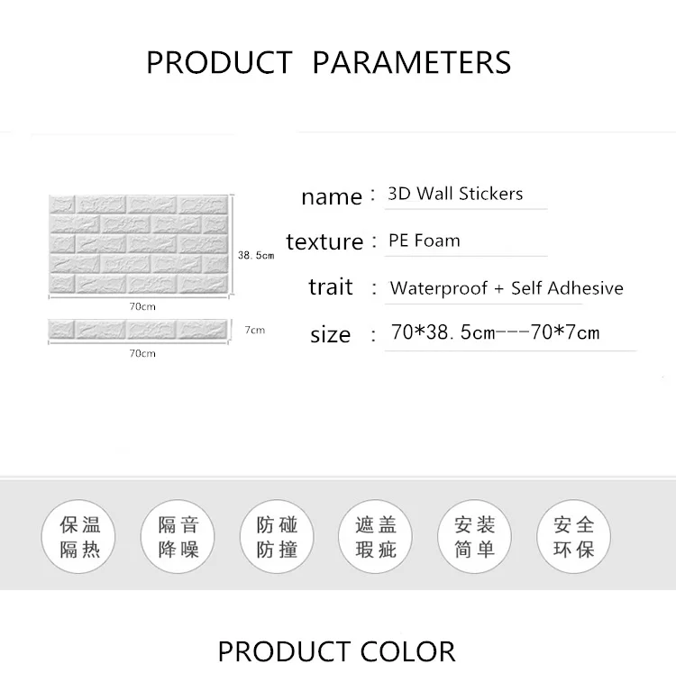Click the PE Foam texture value
The width and height of the screenshot is (676, 691).
point(424,241)
